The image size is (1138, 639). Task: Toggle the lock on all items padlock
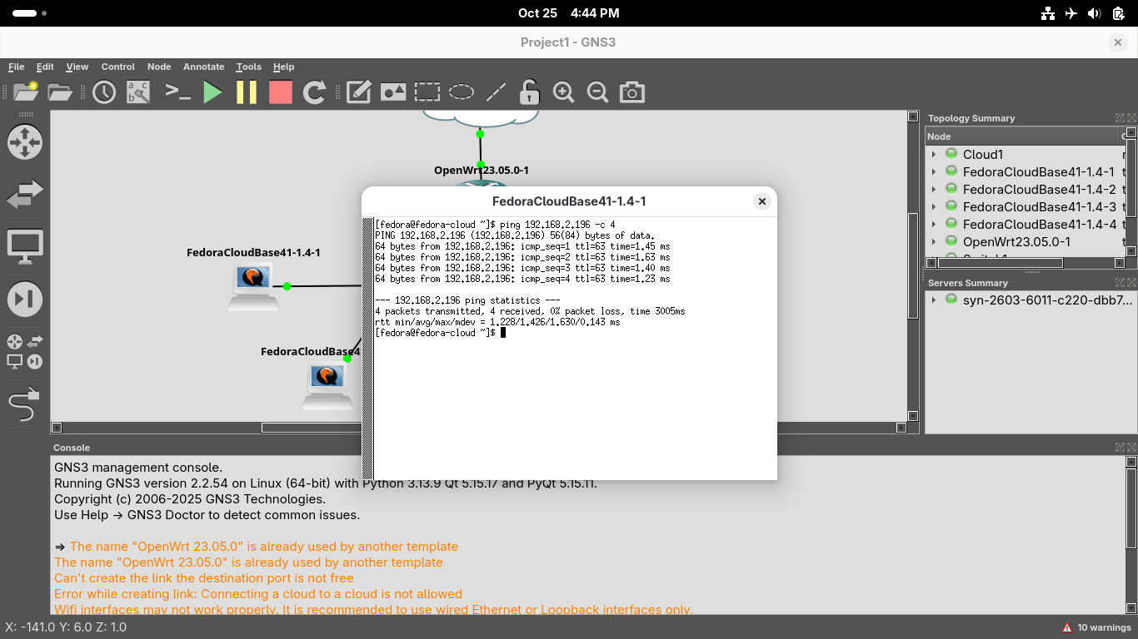tap(529, 92)
